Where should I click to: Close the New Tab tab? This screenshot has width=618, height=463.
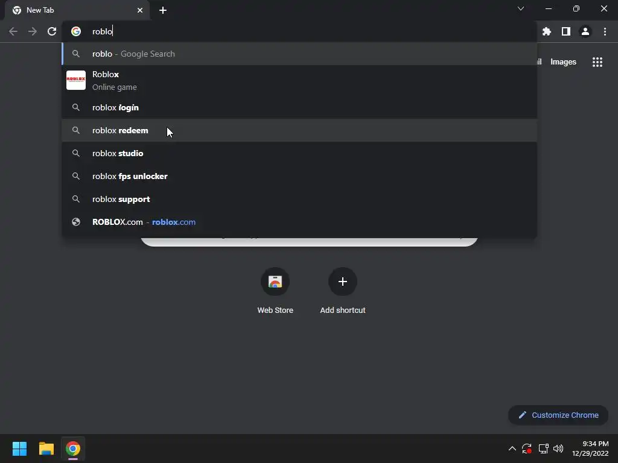point(140,10)
